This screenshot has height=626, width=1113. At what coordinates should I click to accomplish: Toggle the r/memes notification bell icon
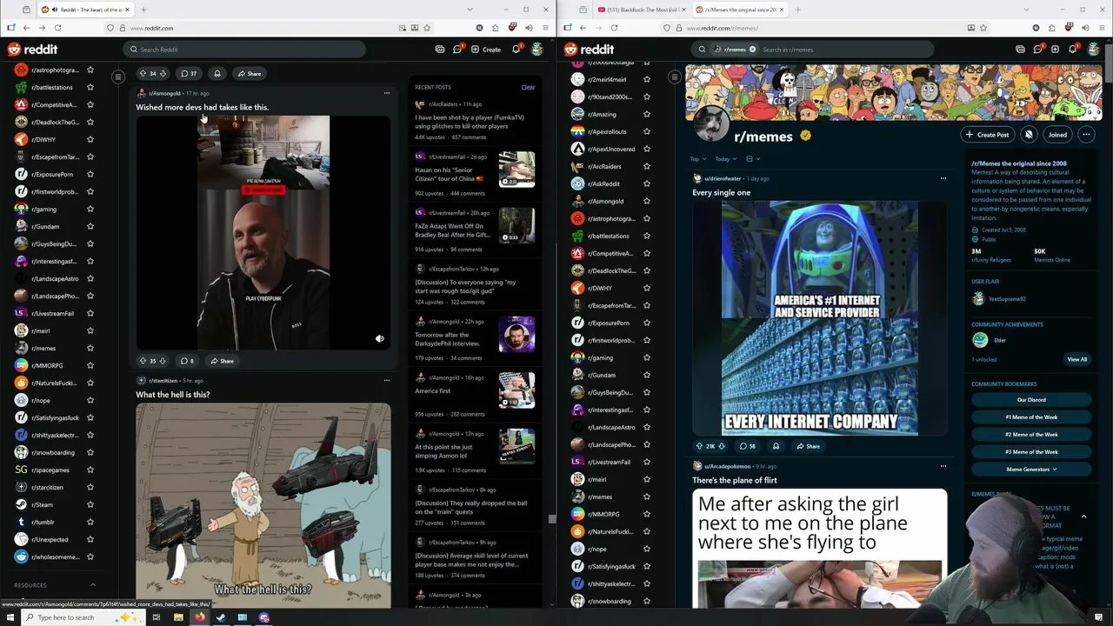point(1029,135)
